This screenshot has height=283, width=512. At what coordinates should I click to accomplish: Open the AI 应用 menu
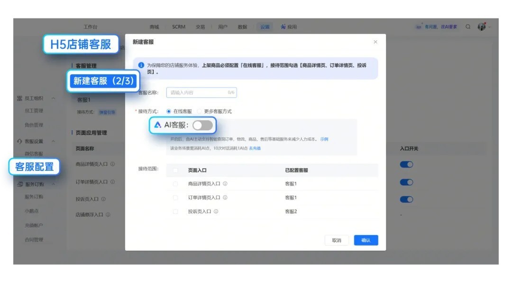[x=289, y=27]
